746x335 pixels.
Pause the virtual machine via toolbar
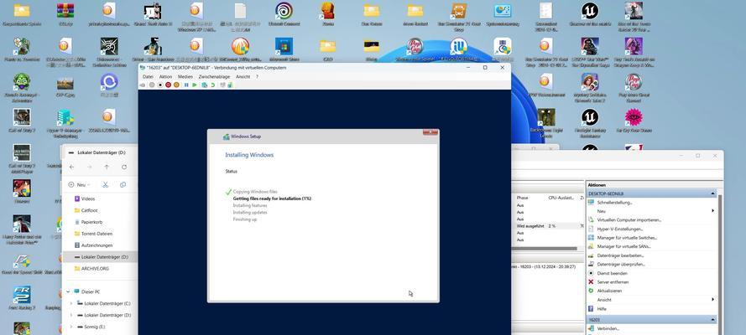(x=186, y=85)
